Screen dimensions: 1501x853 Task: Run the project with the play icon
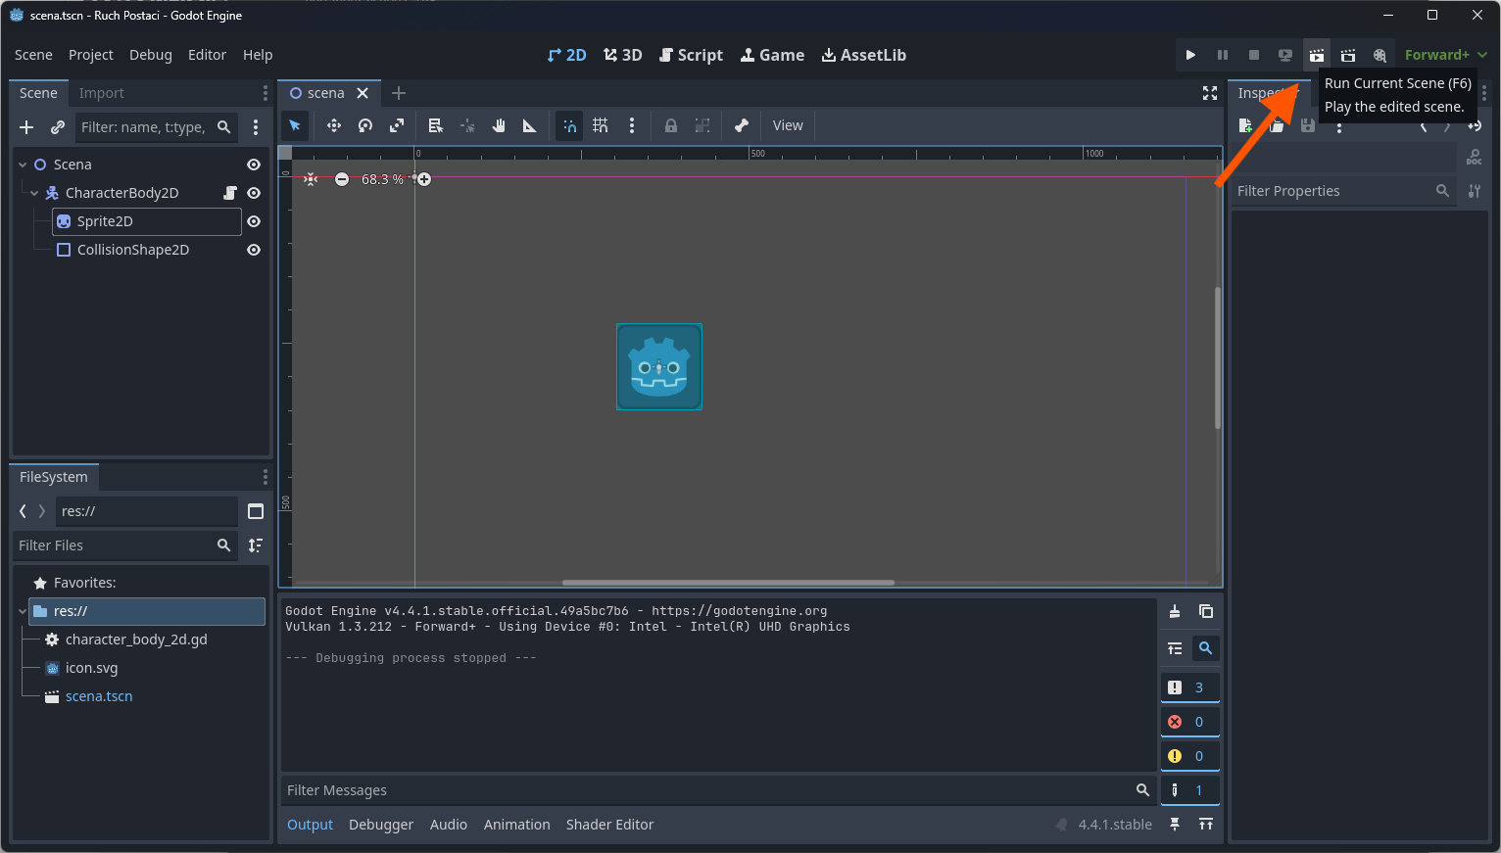click(x=1190, y=55)
